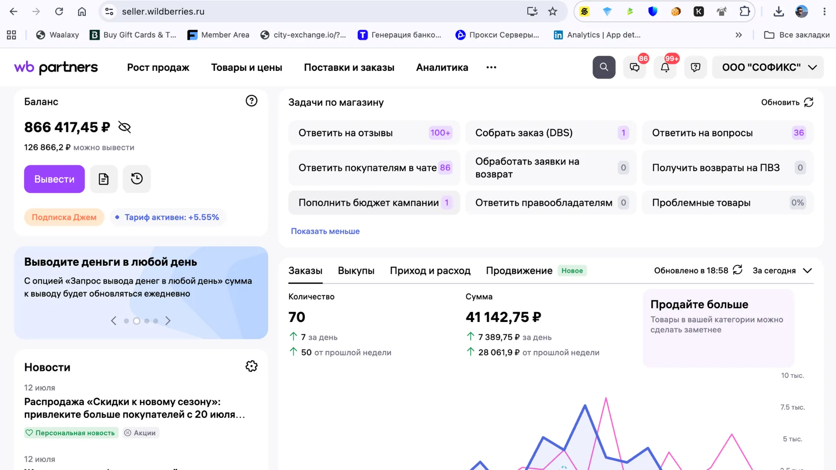836x470 pixels.
Task: Select the third banner carousel dot
Action: click(147, 321)
